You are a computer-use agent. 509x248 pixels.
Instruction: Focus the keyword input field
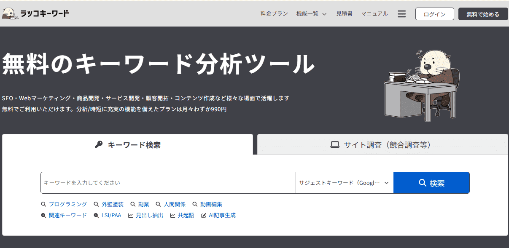(168, 183)
